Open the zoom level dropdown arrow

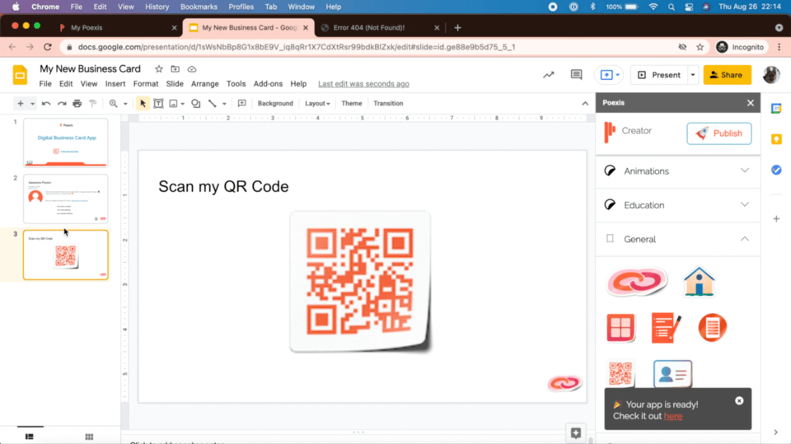pos(125,104)
